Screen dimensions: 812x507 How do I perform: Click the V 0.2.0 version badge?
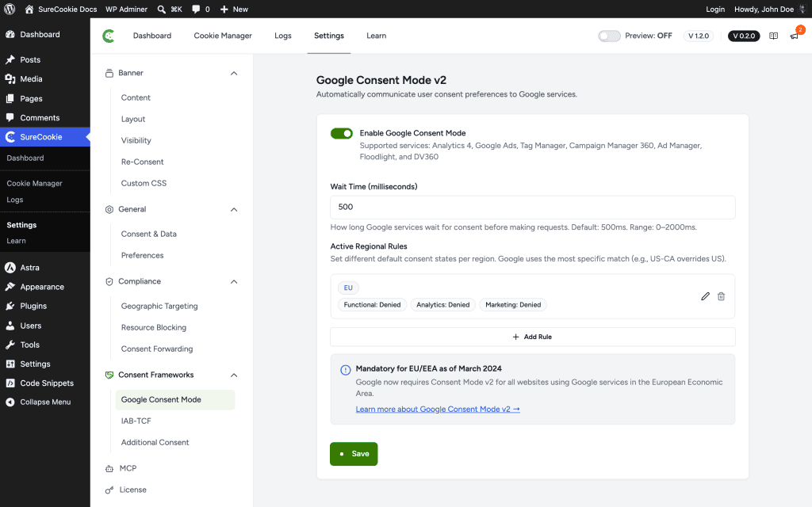coord(744,36)
